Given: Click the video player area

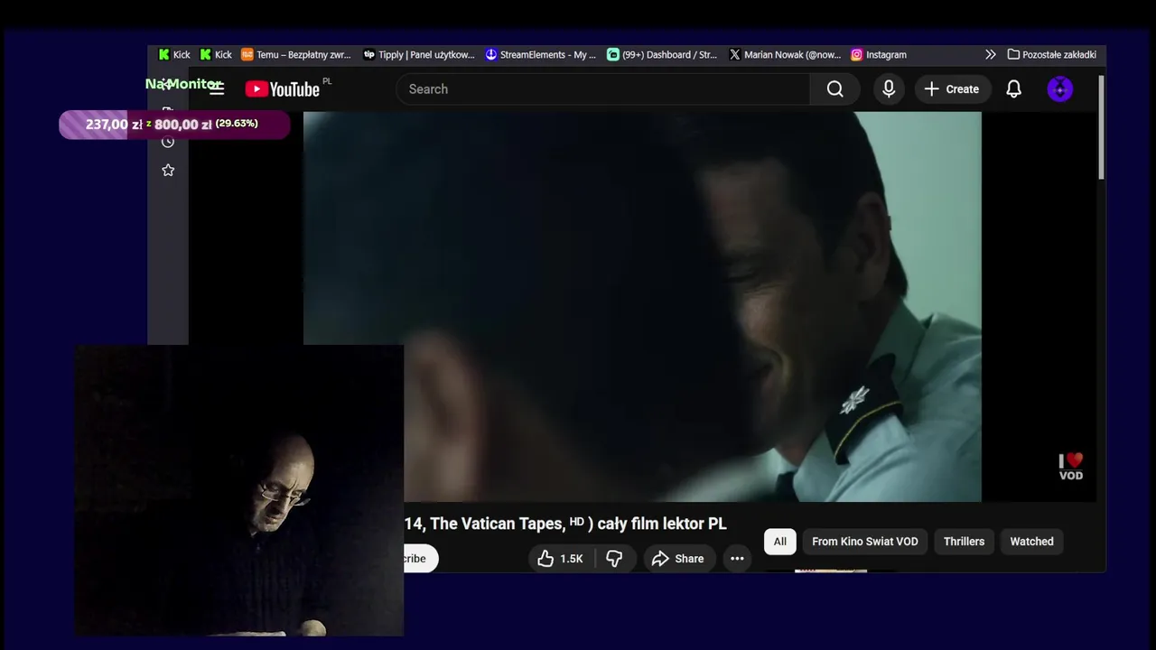Looking at the screenshot, I should tap(642, 306).
